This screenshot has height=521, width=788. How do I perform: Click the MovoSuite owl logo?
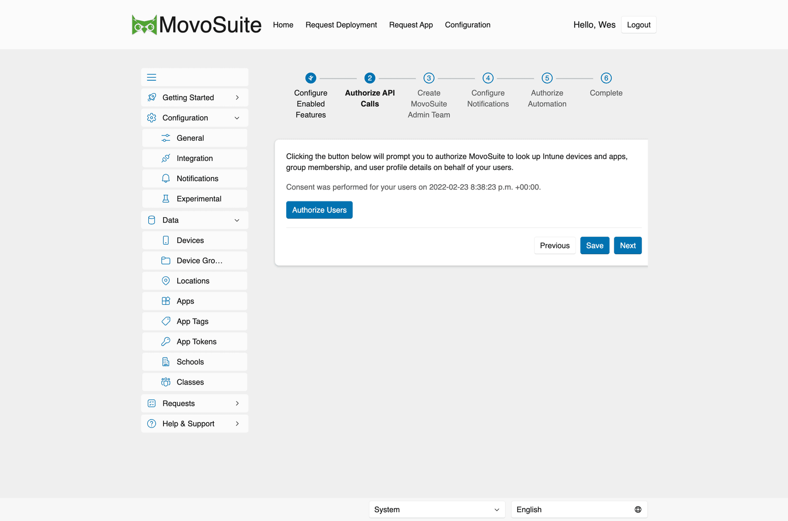tap(144, 25)
